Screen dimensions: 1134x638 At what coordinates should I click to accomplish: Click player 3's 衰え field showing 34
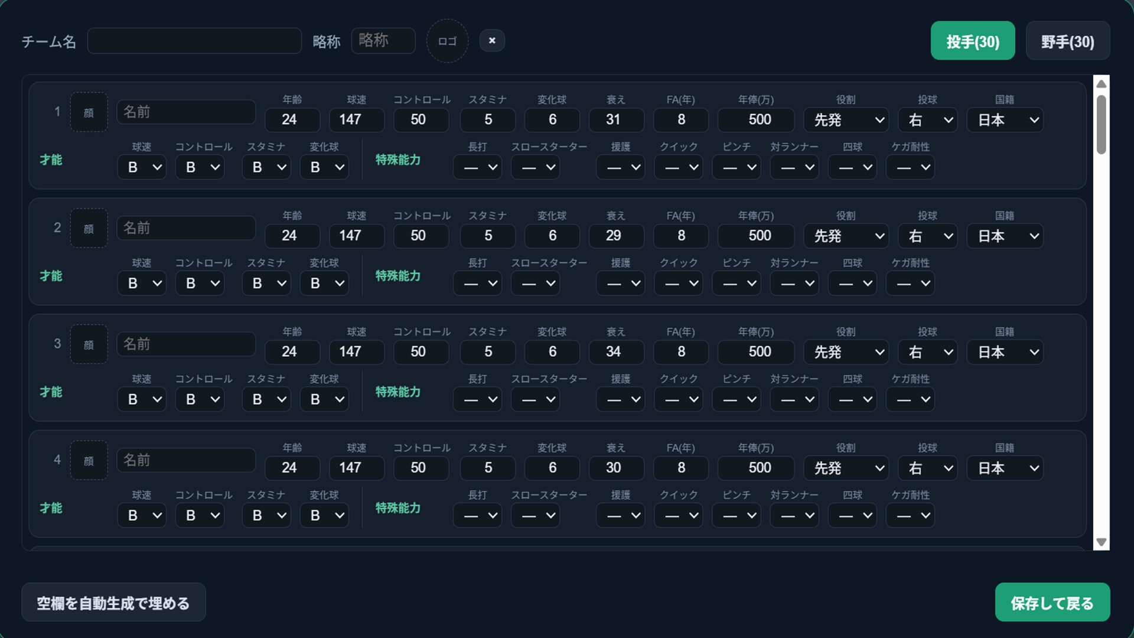tap(616, 352)
